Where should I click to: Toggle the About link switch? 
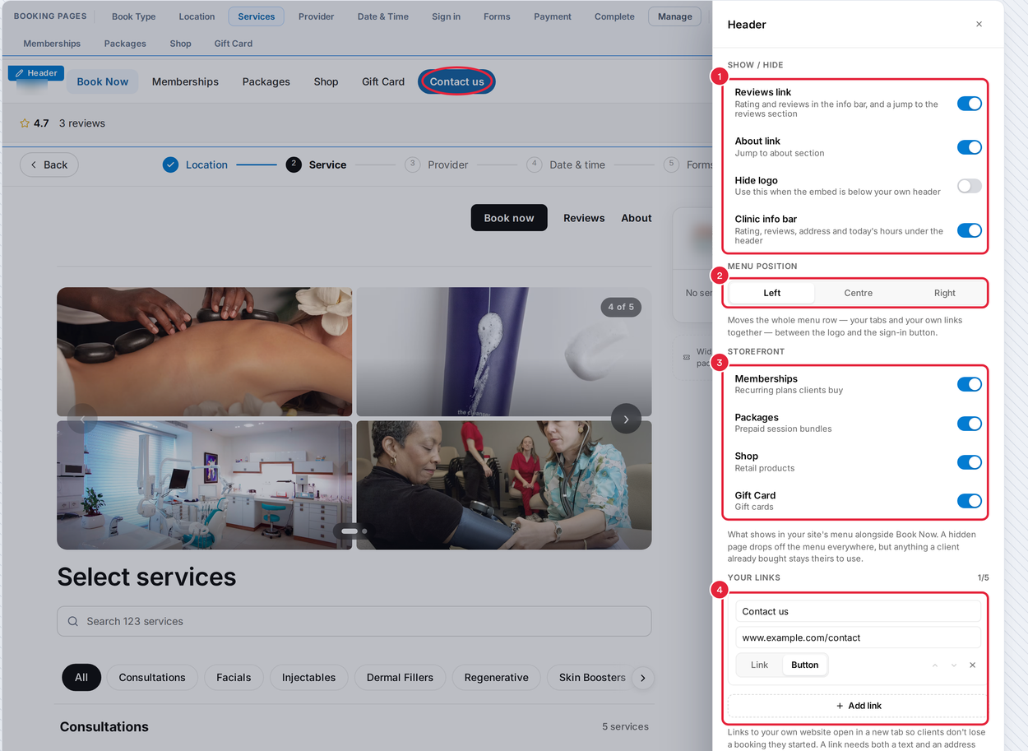pos(969,147)
